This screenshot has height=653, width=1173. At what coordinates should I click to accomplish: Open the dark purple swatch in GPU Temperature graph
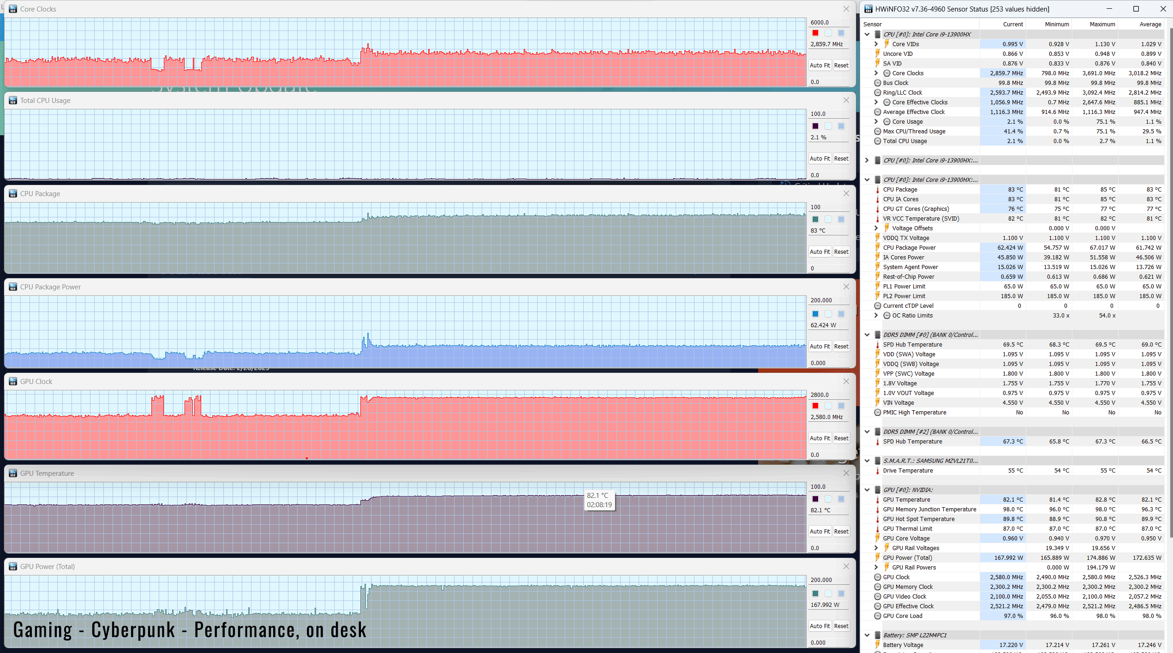point(815,499)
